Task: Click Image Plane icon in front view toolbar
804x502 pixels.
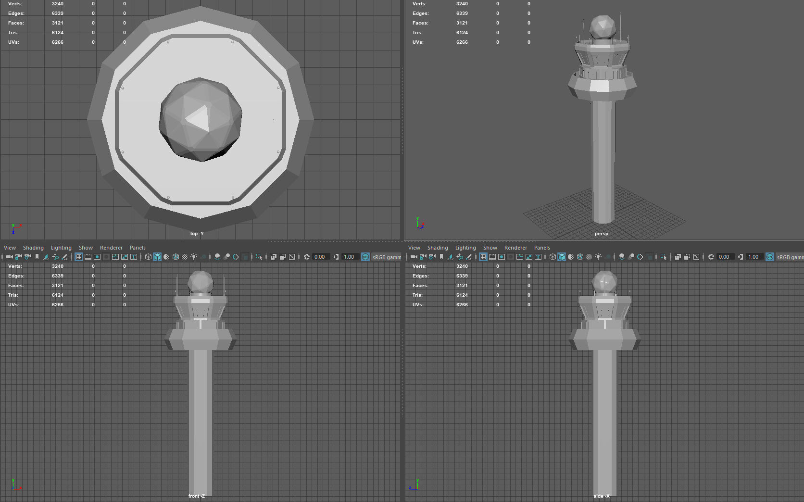Action: (46, 257)
